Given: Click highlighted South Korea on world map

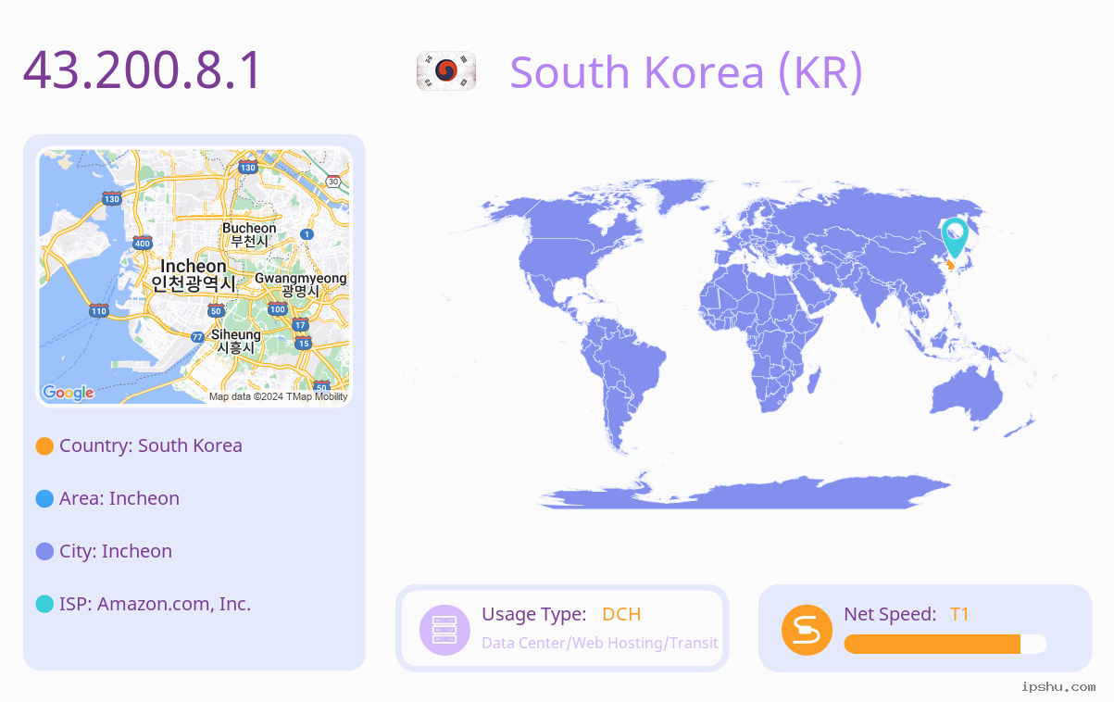Looking at the screenshot, I should [x=950, y=265].
